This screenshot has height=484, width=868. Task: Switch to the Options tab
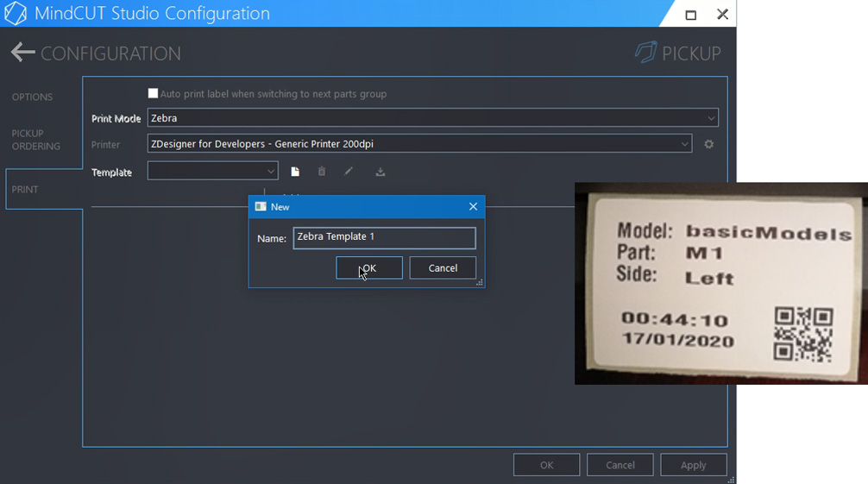coord(32,97)
